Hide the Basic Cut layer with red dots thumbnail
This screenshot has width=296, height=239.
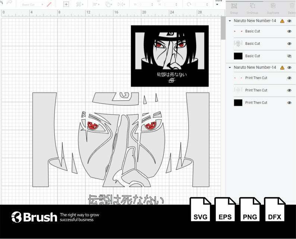pos(289,31)
